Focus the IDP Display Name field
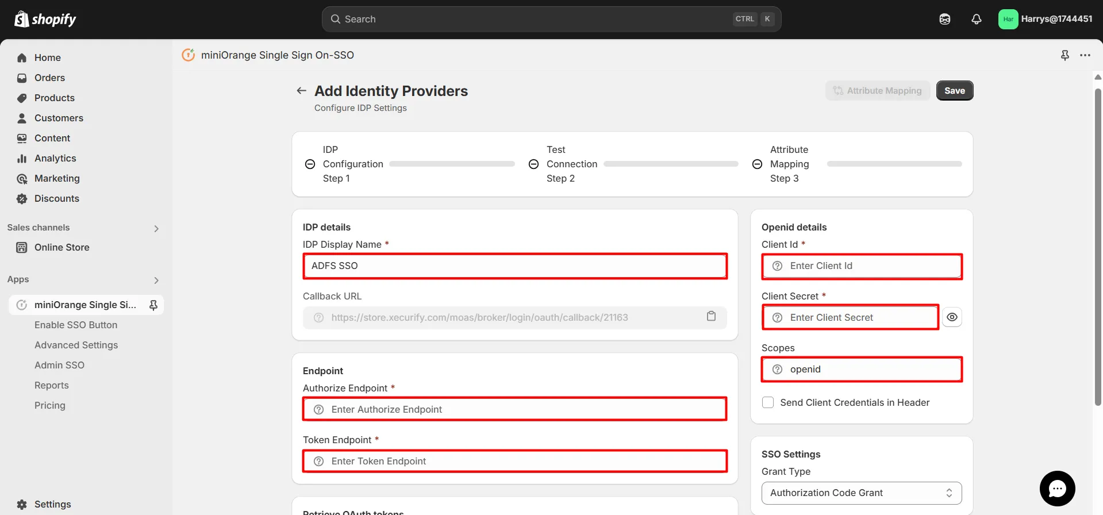Screen dimensions: 1103x515 [x=515, y=266]
